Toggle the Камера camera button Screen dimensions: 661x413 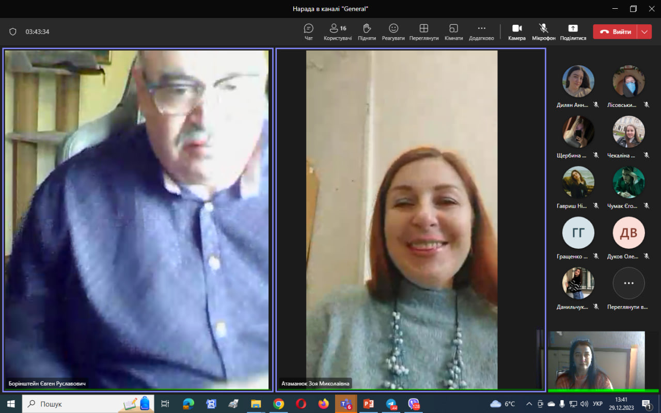click(517, 31)
